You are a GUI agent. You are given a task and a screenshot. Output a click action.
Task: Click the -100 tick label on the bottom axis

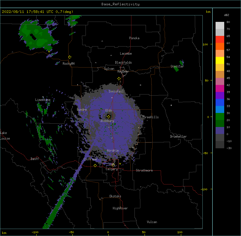35,232
